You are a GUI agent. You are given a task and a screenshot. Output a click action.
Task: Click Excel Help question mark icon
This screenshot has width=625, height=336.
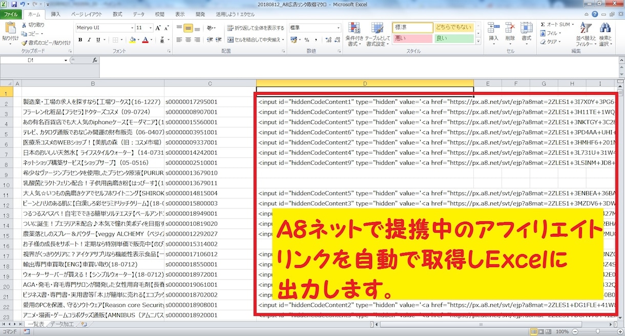pyautogui.click(x=594, y=14)
